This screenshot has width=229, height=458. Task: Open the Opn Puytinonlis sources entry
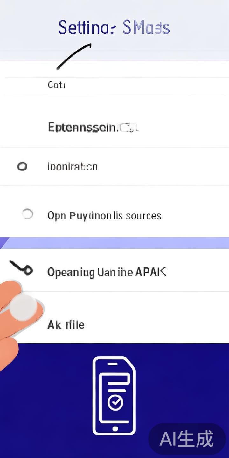pos(104,216)
